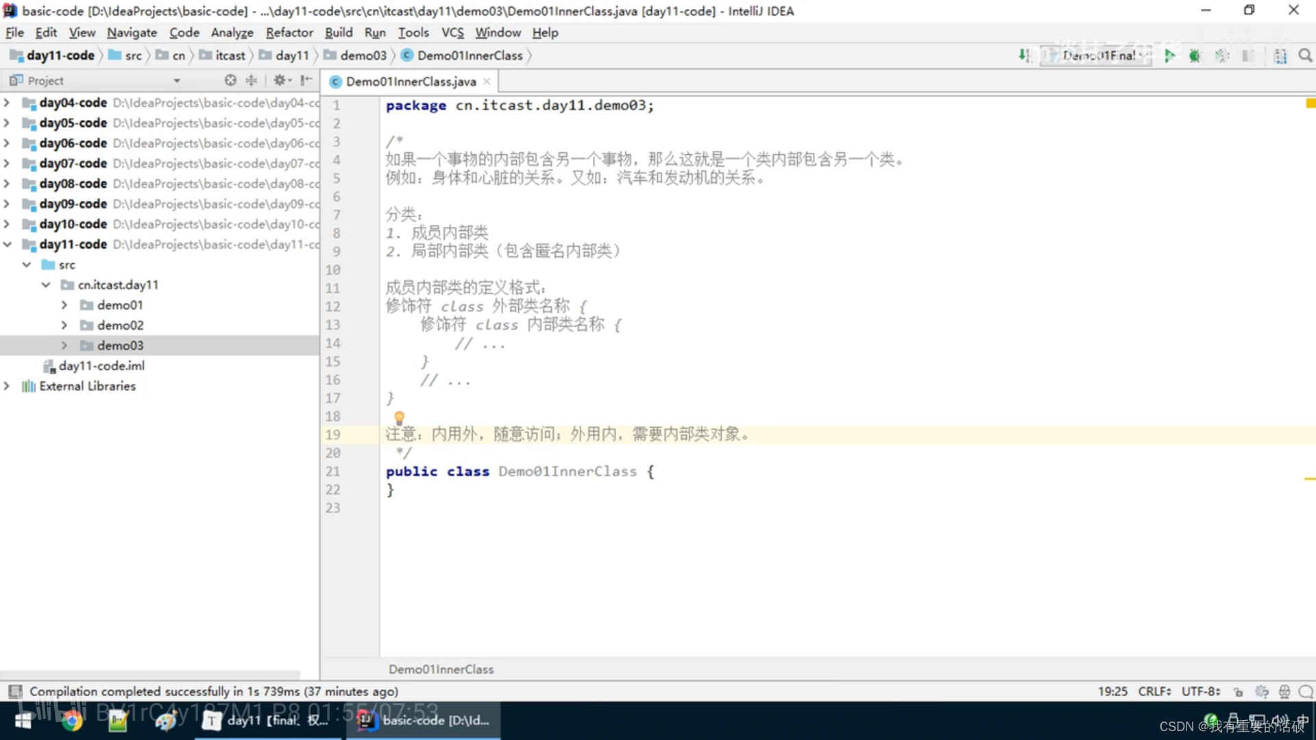Expand day08-code module
This screenshot has height=740, width=1316.
pos(7,184)
